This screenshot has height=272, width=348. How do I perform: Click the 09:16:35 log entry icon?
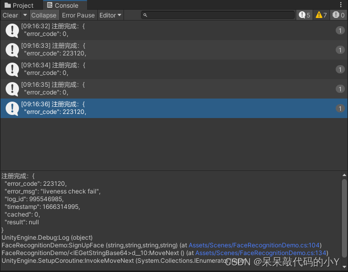(12, 89)
